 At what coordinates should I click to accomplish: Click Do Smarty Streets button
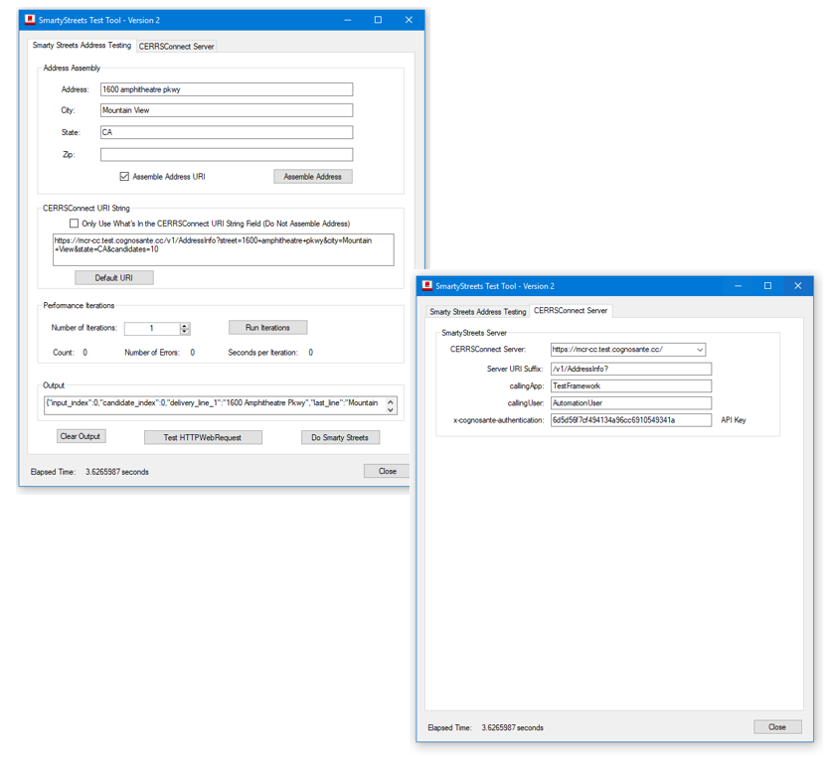pos(340,437)
